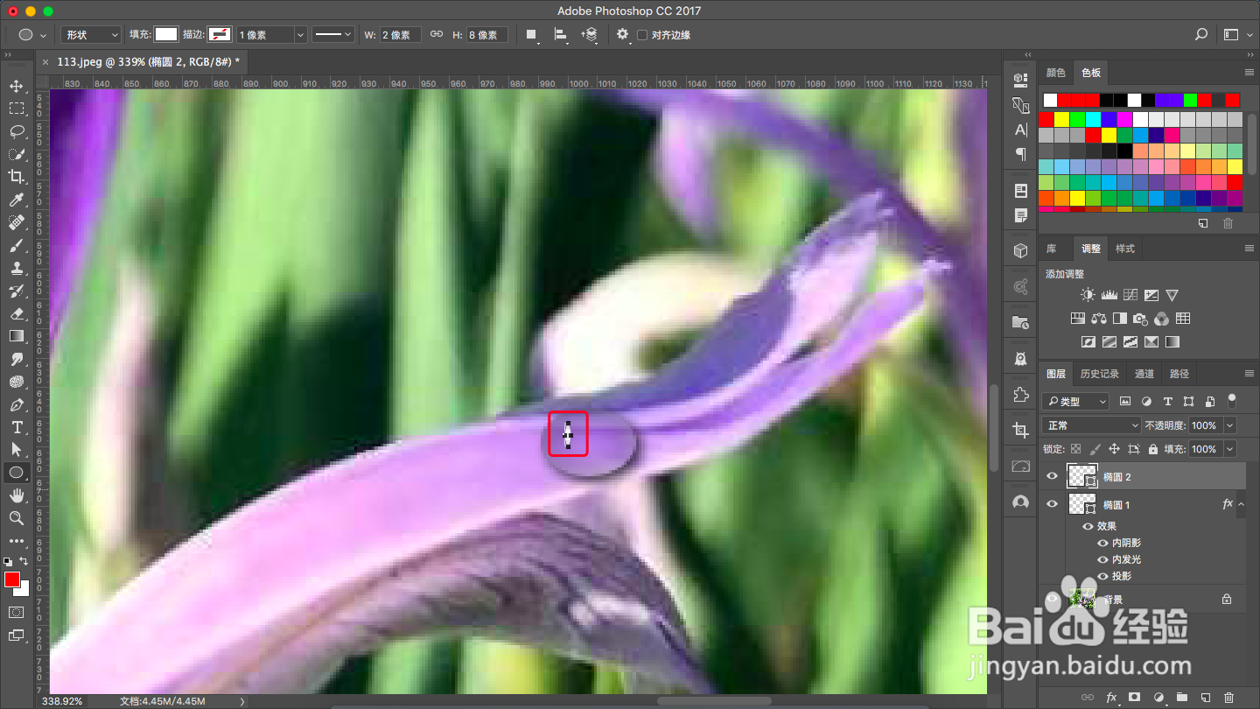Hide the 椭圆 1 layer
Image resolution: width=1260 pixels, height=709 pixels.
point(1052,505)
